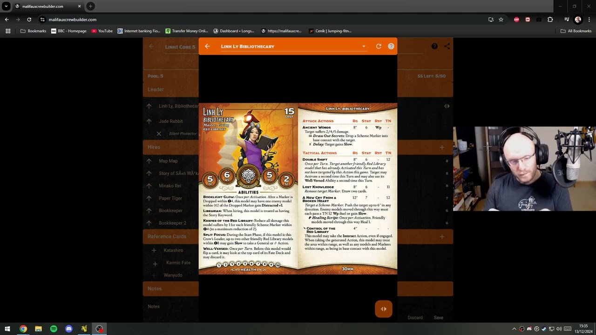This screenshot has height=335, width=596.
Task: Reload the card with the refresh icon
Action: click(x=379, y=47)
